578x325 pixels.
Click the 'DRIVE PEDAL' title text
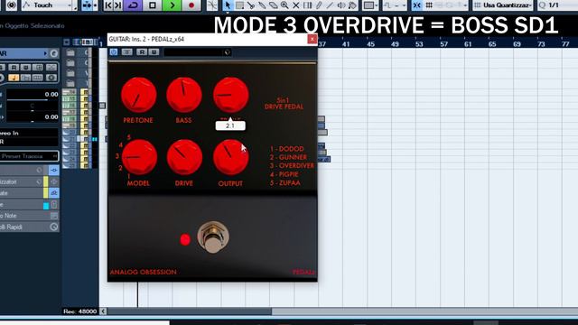pos(284,107)
